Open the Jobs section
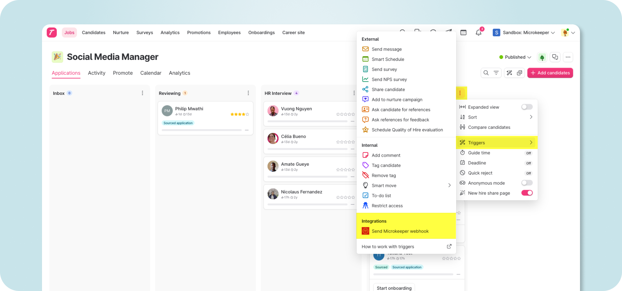 (x=69, y=32)
